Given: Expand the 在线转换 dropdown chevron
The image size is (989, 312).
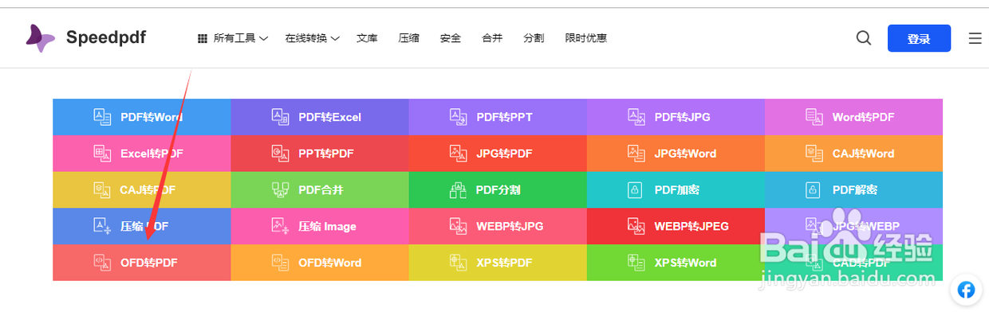Looking at the screenshot, I should pos(336,38).
